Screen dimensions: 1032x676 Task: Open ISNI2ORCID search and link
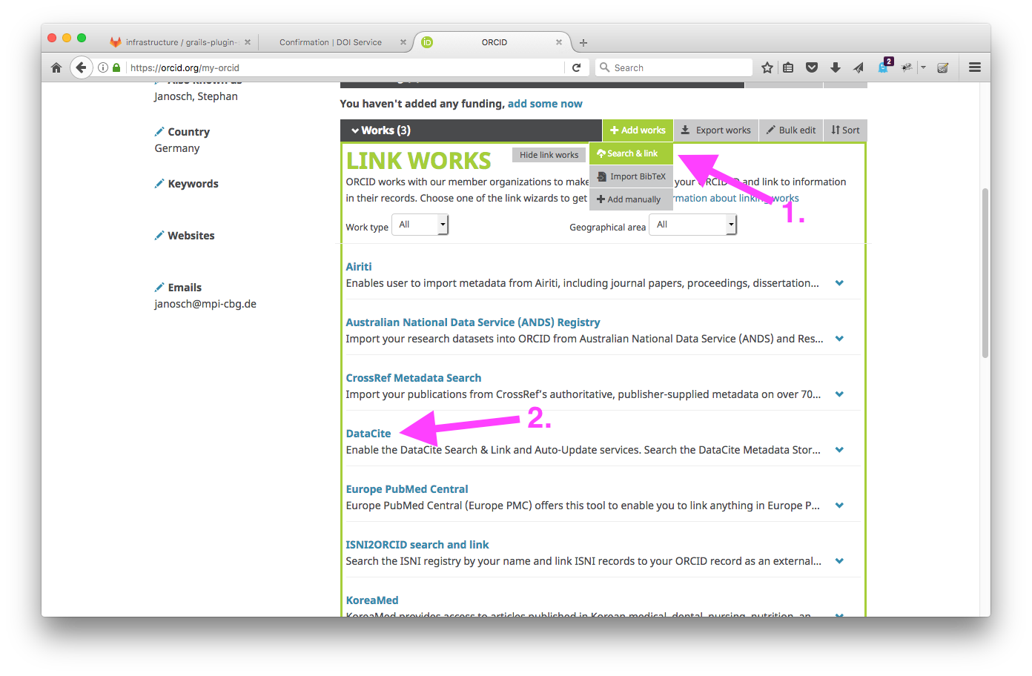coord(417,545)
